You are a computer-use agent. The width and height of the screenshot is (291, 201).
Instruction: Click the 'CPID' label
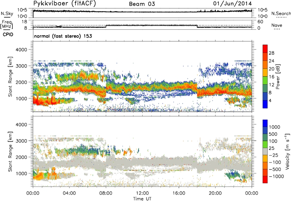(x=8, y=34)
